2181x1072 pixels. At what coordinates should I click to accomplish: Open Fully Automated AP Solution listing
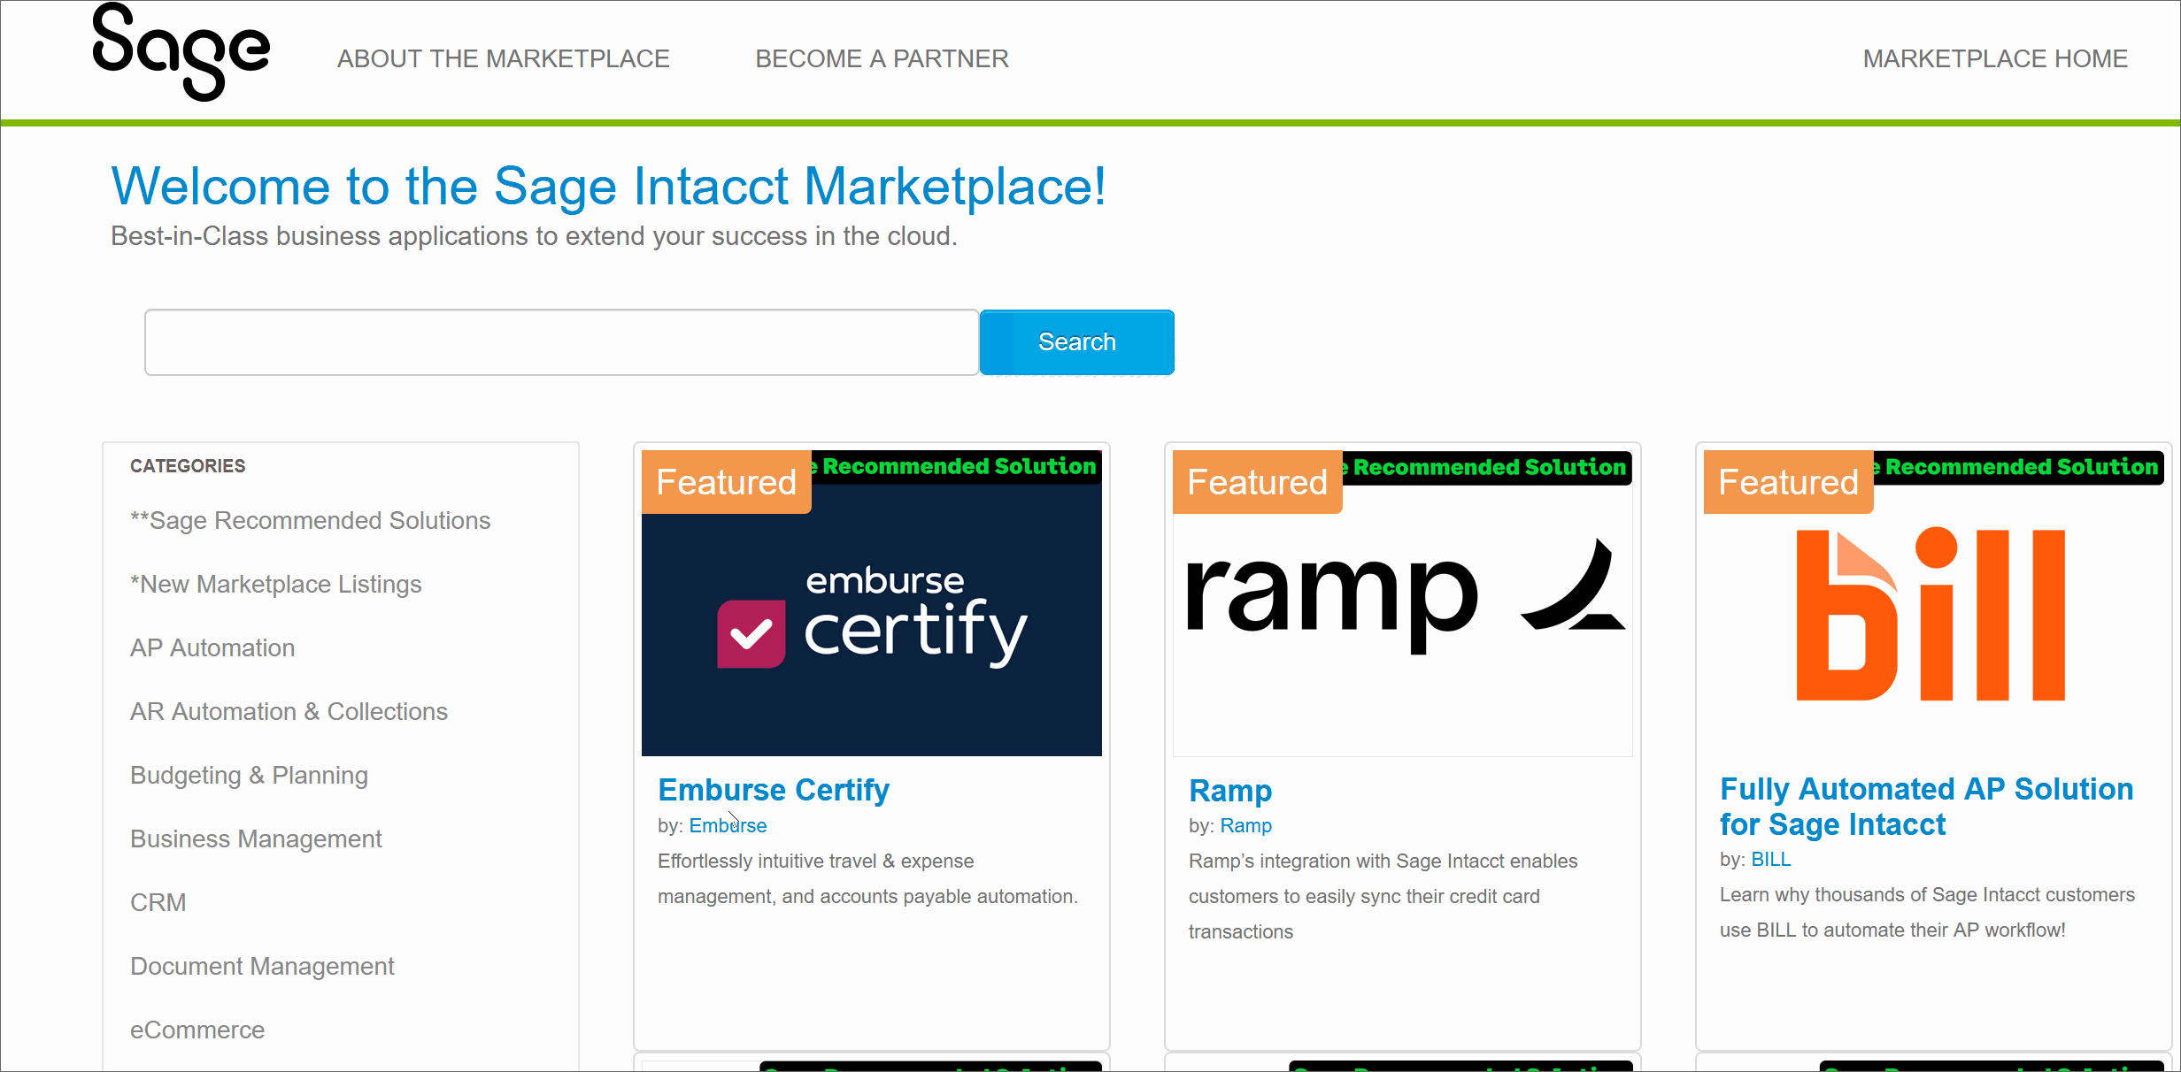[x=1926, y=807]
